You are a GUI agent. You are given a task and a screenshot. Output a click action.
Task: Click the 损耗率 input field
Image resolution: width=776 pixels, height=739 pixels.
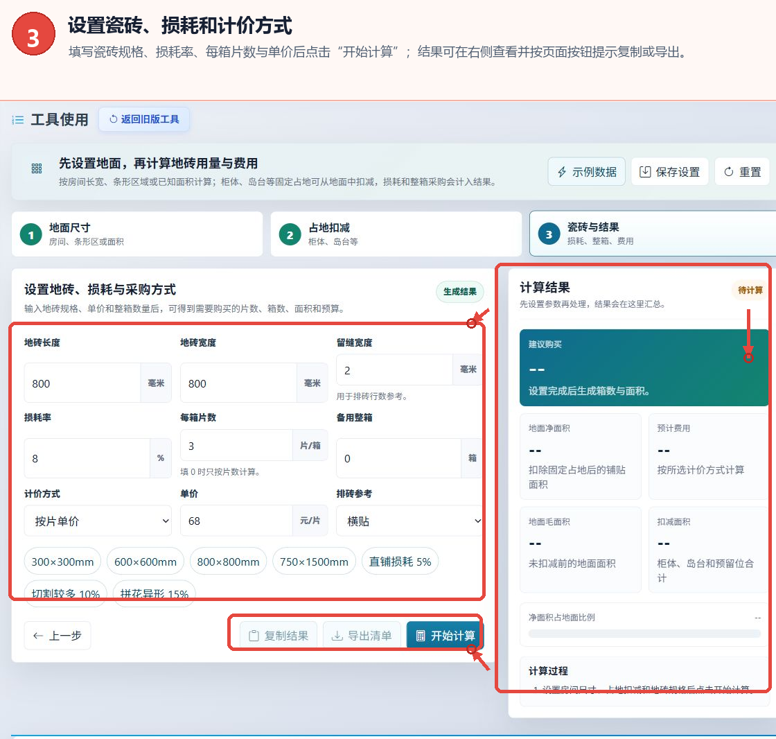(x=87, y=458)
